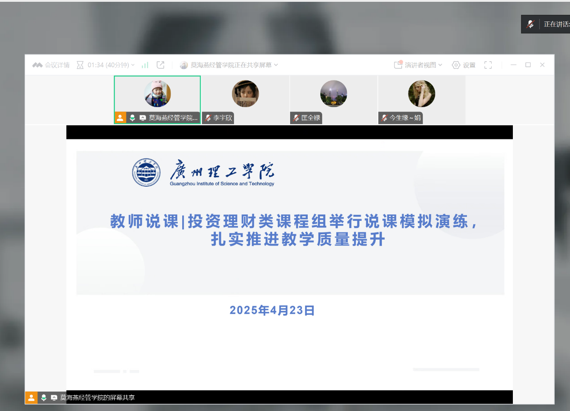Image resolution: width=570 pixels, height=411 pixels.
Task: Minimize the meeting window
Action: (514, 65)
